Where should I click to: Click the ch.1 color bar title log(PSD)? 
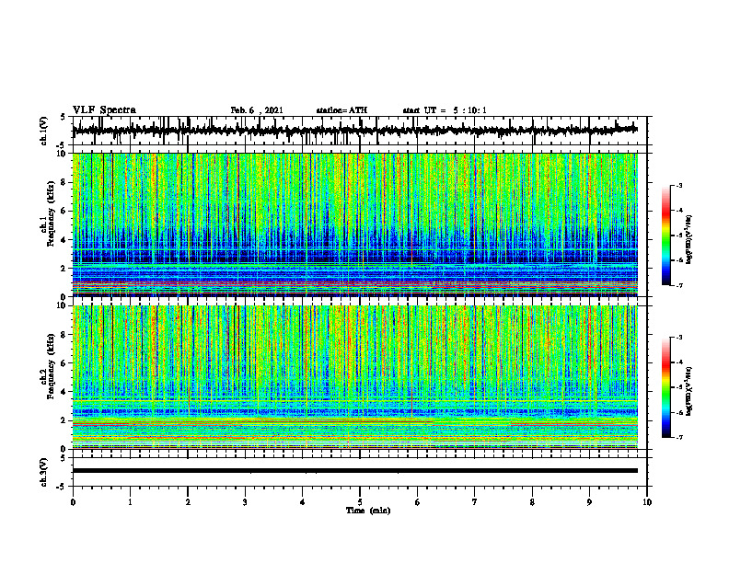[689, 240]
